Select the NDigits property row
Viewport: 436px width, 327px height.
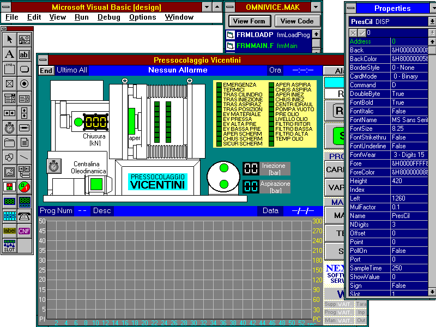pos(389,225)
